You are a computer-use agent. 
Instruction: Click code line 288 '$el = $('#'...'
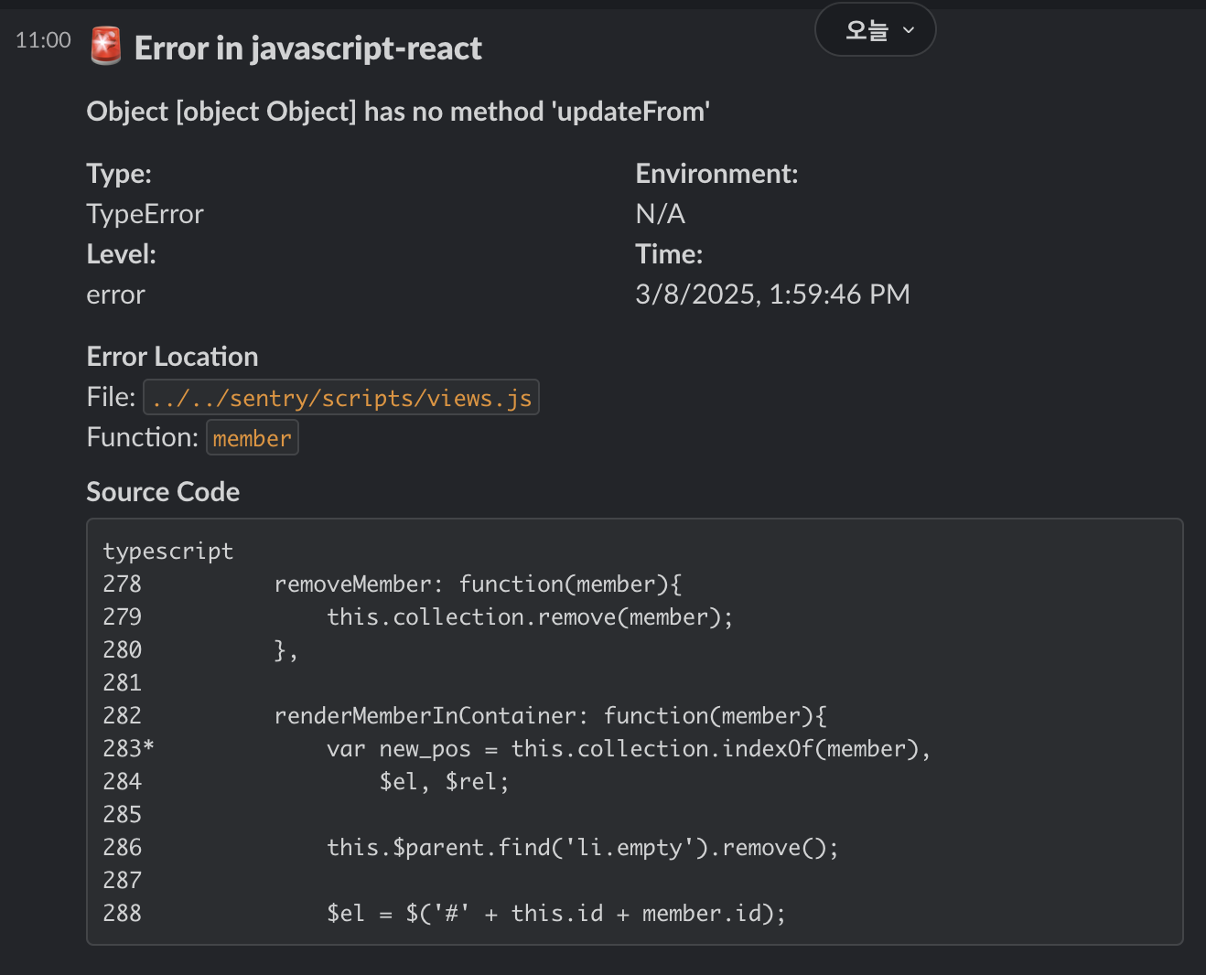click(445, 914)
